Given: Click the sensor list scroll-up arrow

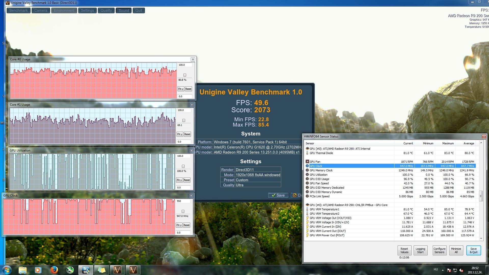Looking at the screenshot, I should coord(481,143).
